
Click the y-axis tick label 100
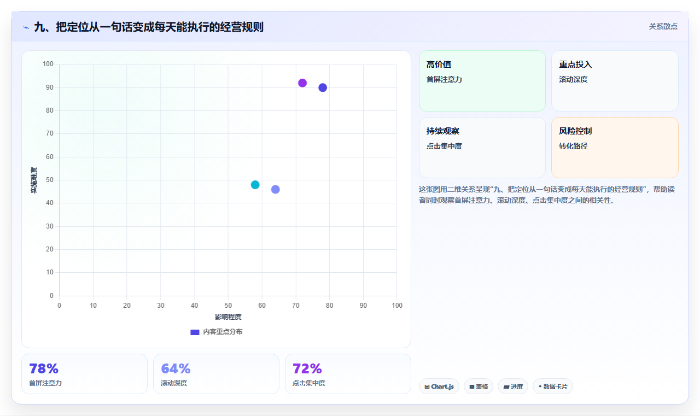pyautogui.click(x=48, y=64)
